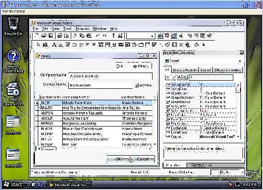Click the View Classes books icon

pos(45,45)
